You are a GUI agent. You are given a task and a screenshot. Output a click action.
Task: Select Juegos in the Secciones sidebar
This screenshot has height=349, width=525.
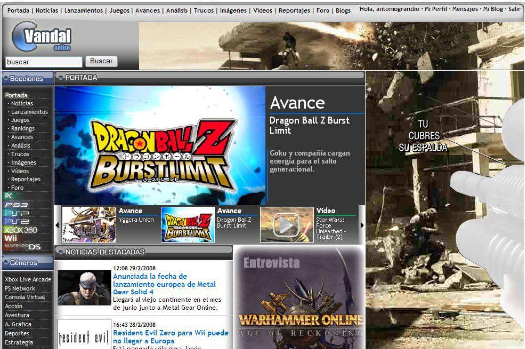click(x=20, y=120)
